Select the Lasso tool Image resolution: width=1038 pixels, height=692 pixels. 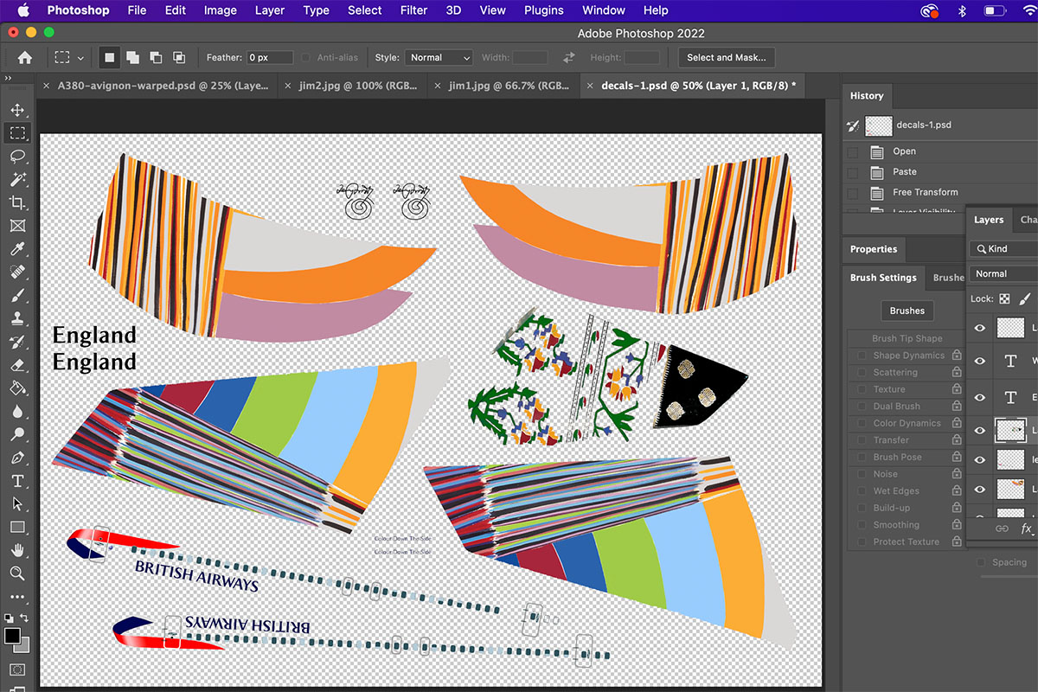[17, 157]
